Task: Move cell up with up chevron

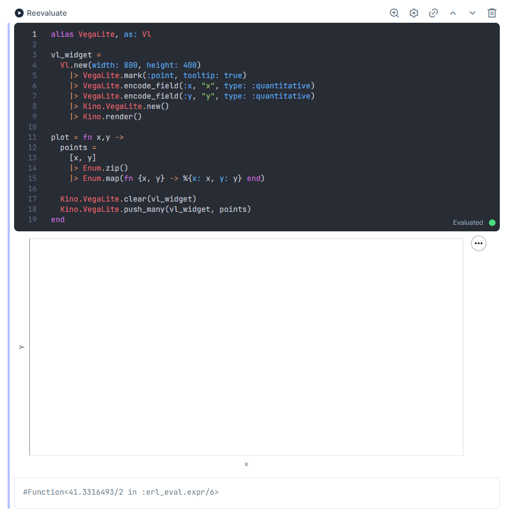Action: pyautogui.click(x=453, y=13)
